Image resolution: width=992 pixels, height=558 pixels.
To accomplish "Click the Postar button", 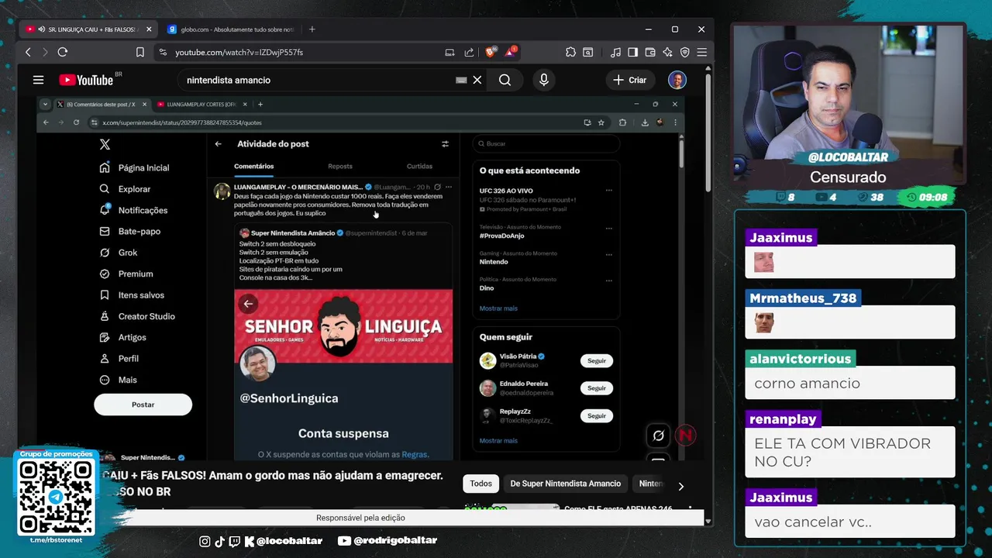I will point(143,405).
